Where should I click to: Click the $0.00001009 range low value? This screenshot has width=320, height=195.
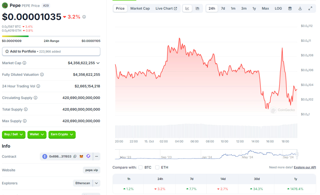pos(11,41)
